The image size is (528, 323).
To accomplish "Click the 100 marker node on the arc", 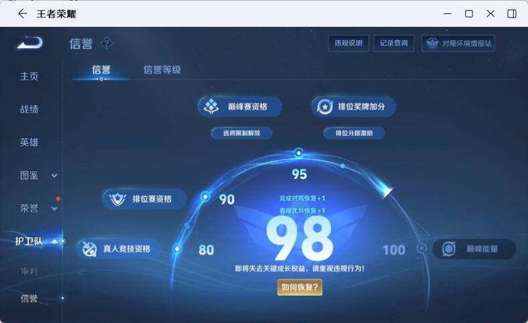I will tap(421, 249).
